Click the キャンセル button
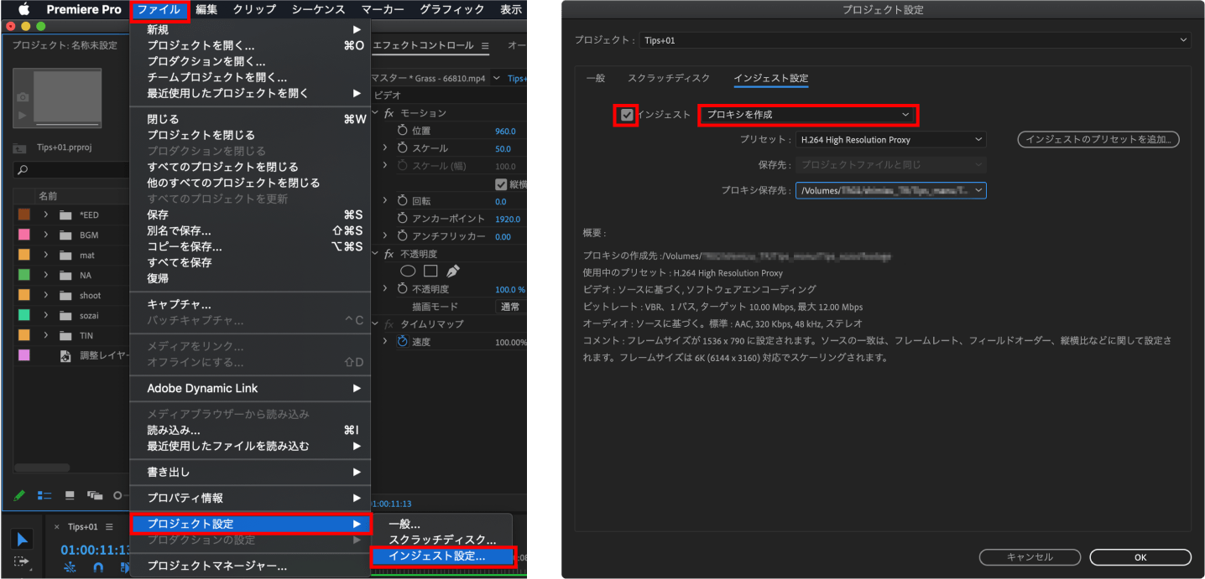 pyautogui.click(x=1030, y=557)
